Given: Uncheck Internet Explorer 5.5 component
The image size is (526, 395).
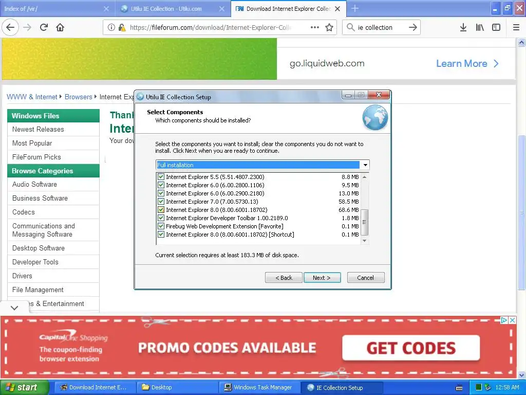Looking at the screenshot, I should [x=161, y=177].
